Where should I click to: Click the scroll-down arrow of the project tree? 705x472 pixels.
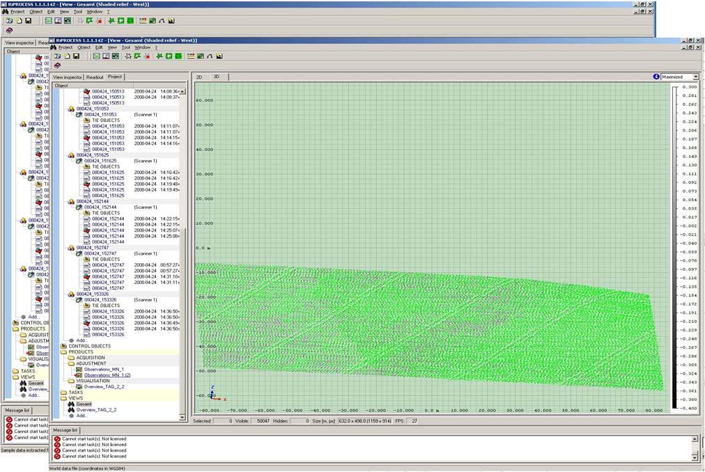pos(183,418)
